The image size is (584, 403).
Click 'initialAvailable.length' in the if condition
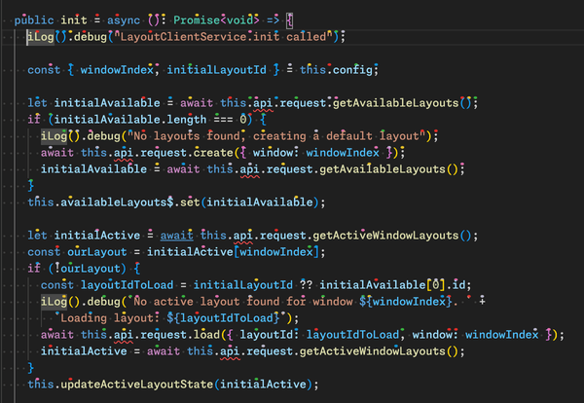[130, 119]
